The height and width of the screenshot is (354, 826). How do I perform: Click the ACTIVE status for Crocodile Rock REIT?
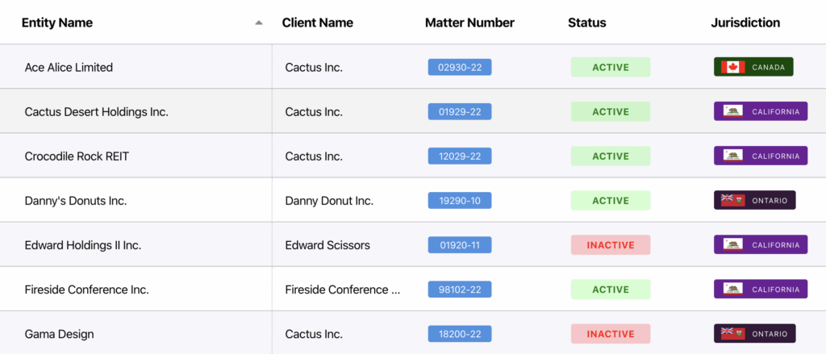[x=611, y=156]
